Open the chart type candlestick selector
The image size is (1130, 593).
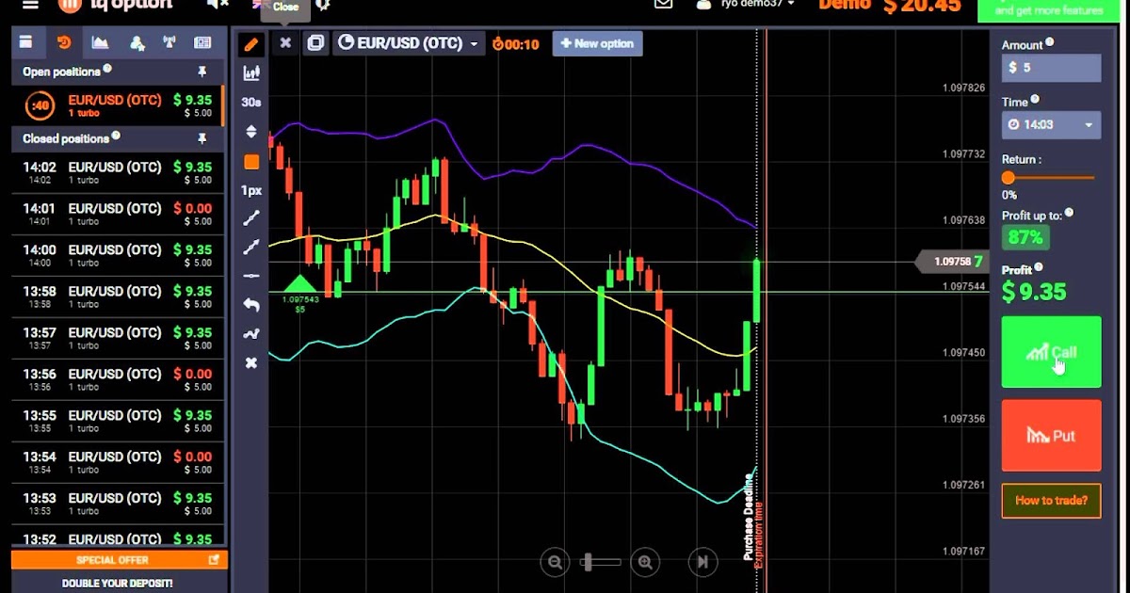pos(251,72)
